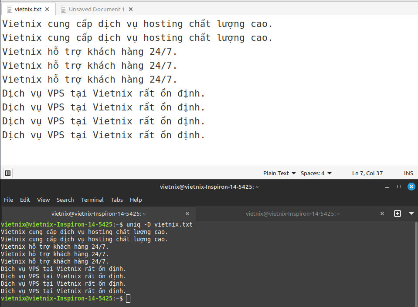Open terminal tab list dropdown arrow
Viewport: 418px width, 307px height.
pos(411,214)
